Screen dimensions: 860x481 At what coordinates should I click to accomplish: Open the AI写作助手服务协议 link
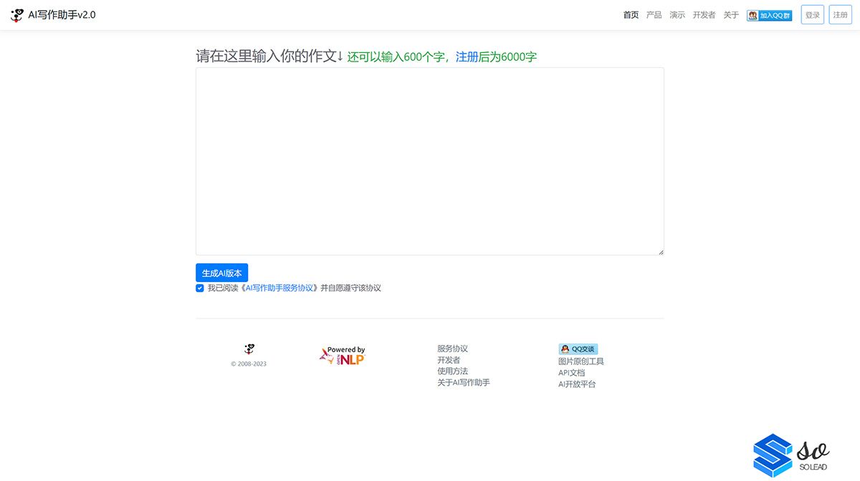pos(280,288)
